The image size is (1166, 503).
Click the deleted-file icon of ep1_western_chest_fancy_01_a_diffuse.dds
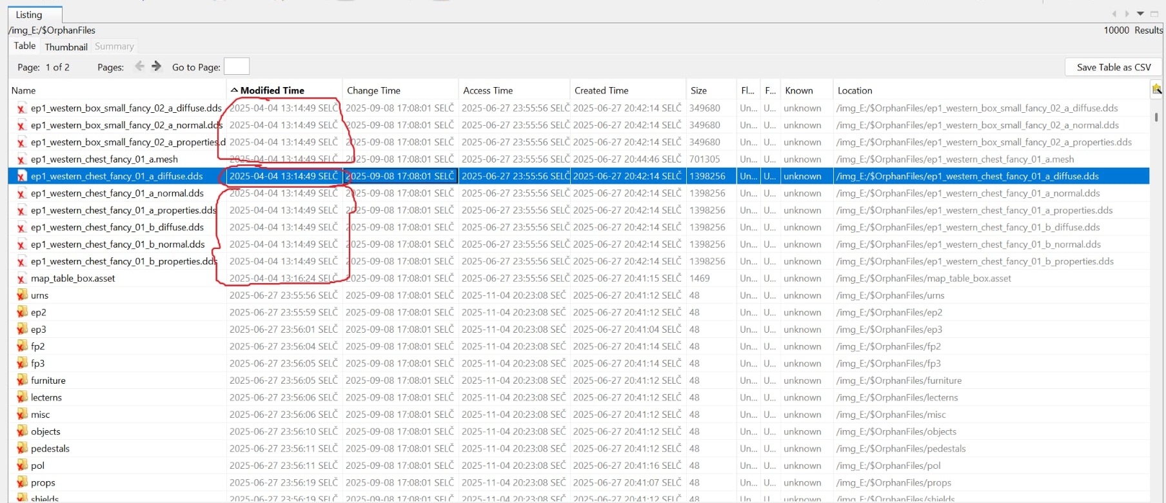click(21, 176)
